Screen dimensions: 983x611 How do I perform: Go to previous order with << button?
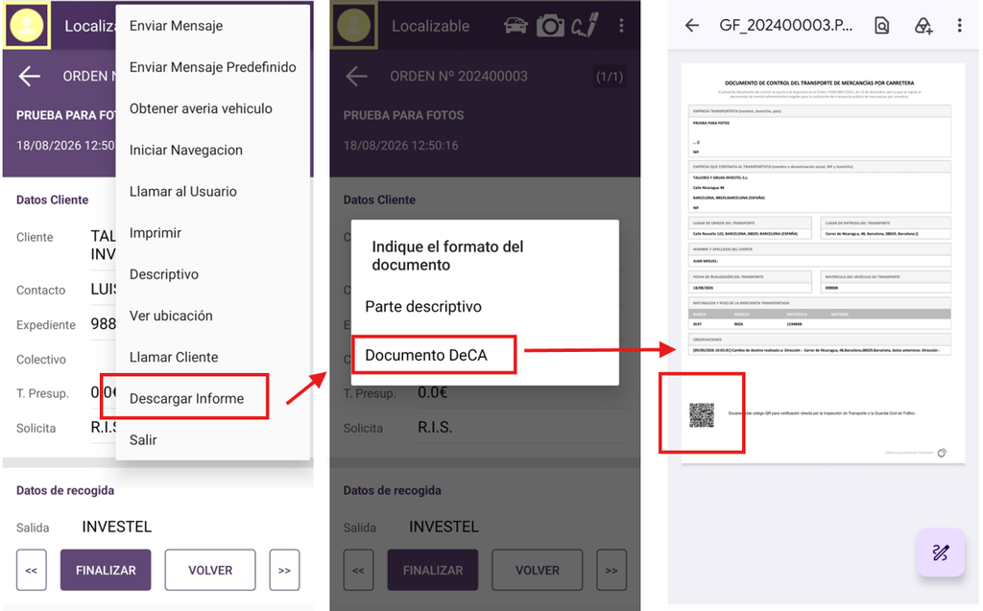[32, 570]
